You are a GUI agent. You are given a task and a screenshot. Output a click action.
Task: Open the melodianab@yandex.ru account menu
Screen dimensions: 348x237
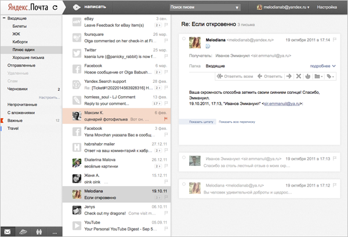283,8
